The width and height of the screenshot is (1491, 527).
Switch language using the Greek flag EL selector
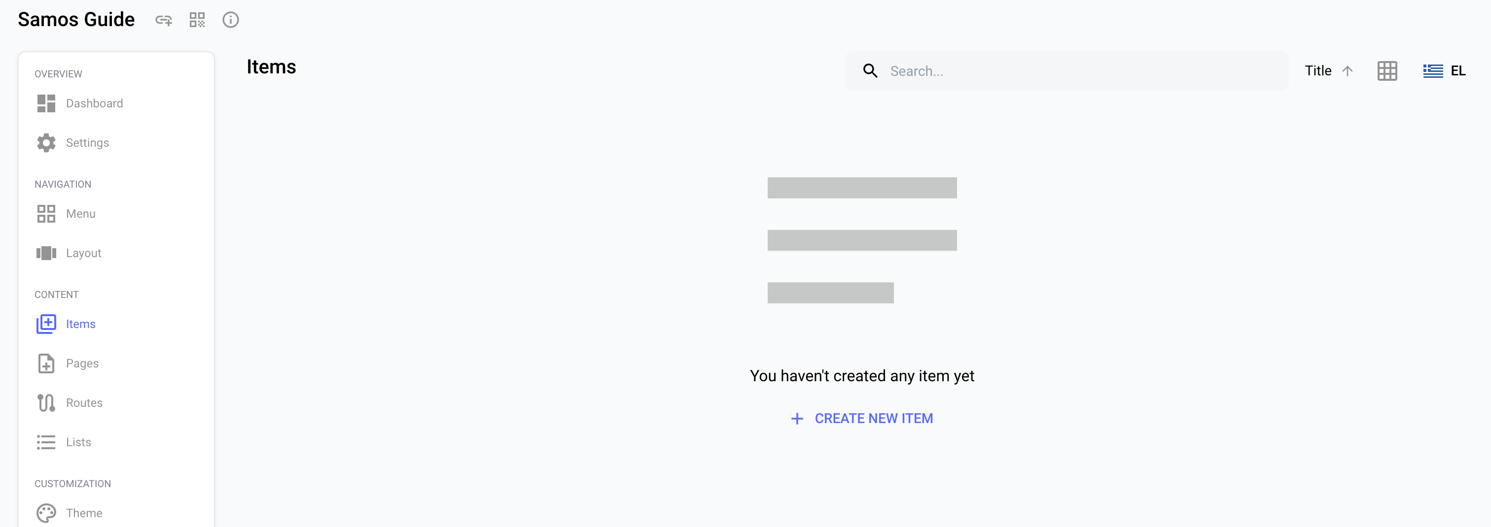(1444, 70)
